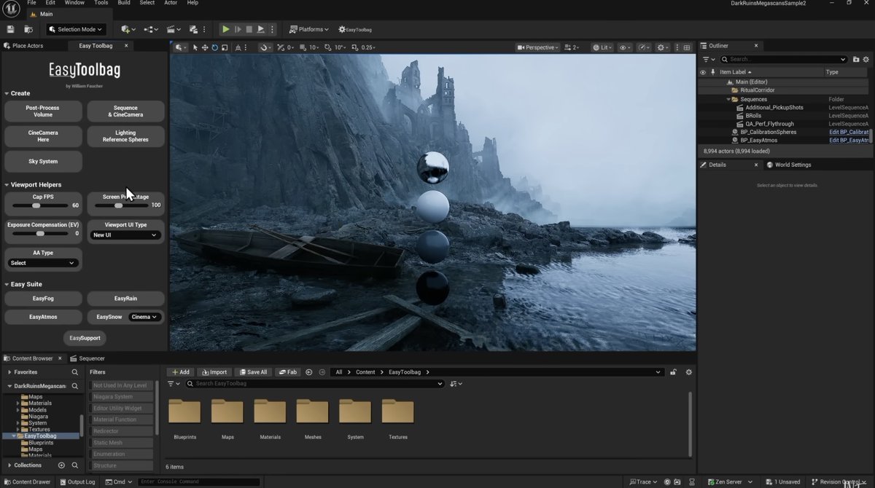Open the AA Type Select dropdown
The height and width of the screenshot is (488, 875).
tap(43, 263)
